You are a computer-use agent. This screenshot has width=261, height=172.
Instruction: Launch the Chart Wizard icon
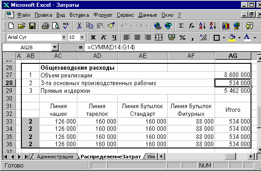[226, 26]
